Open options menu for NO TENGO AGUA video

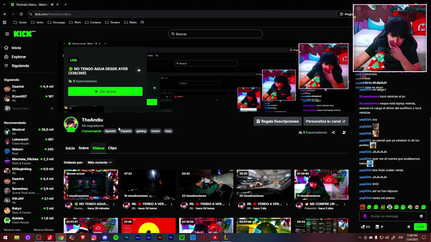pyautogui.click(x=114, y=204)
